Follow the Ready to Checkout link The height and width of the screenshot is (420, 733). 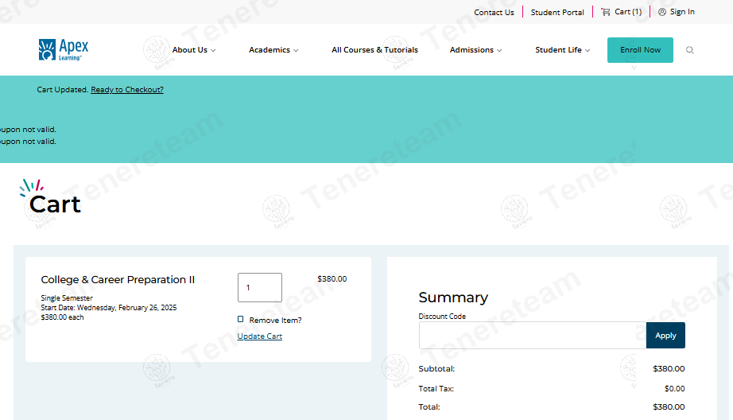click(x=127, y=90)
